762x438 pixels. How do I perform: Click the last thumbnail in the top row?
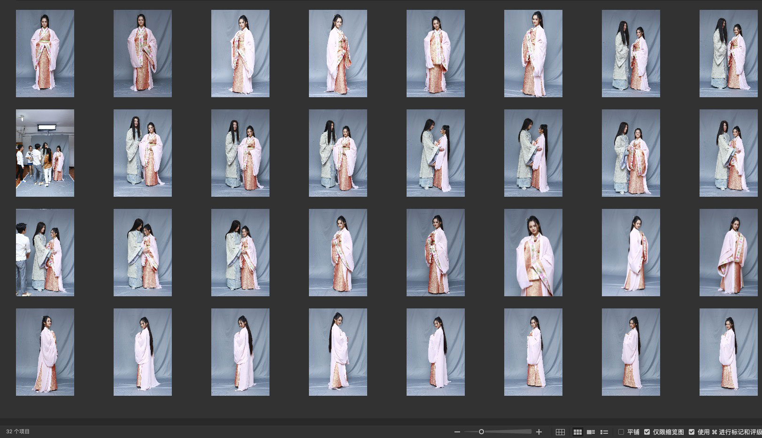728,54
